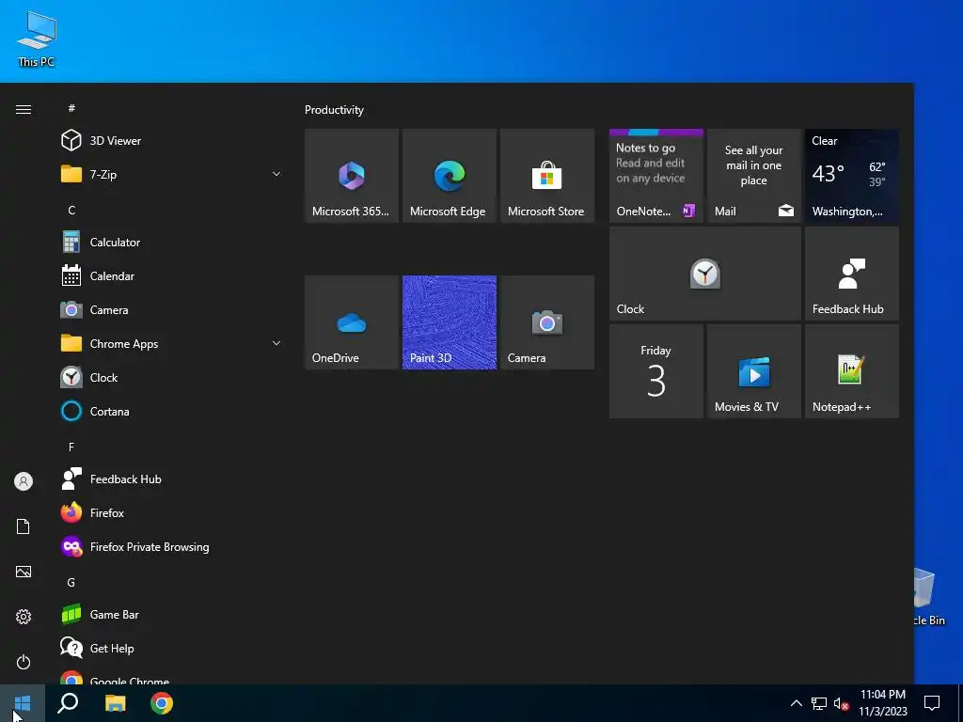
Task: Open the Notepad++ tile
Action: (852, 371)
